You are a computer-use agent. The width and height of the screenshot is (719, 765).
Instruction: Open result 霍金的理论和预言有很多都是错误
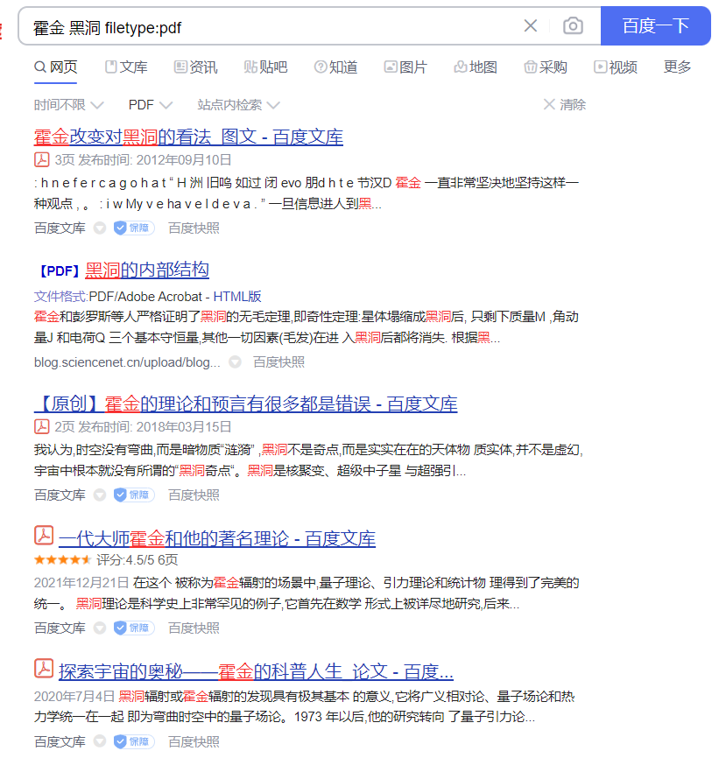pyautogui.click(x=245, y=404)
